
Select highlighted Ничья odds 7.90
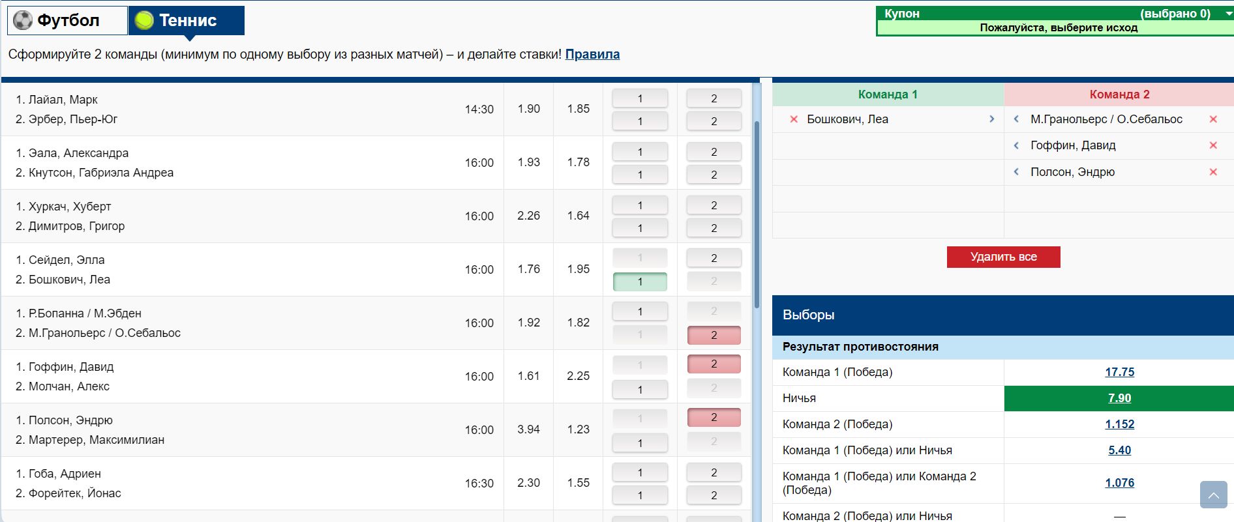point(1119,398)
